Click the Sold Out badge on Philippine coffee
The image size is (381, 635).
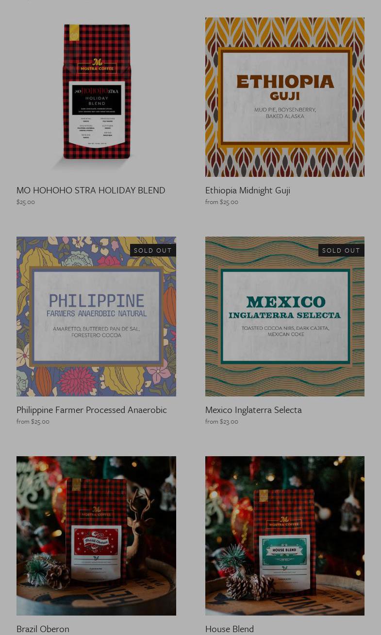click(153, 250)
